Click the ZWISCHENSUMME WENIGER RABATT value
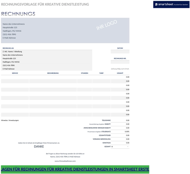 tap(120, 128)
